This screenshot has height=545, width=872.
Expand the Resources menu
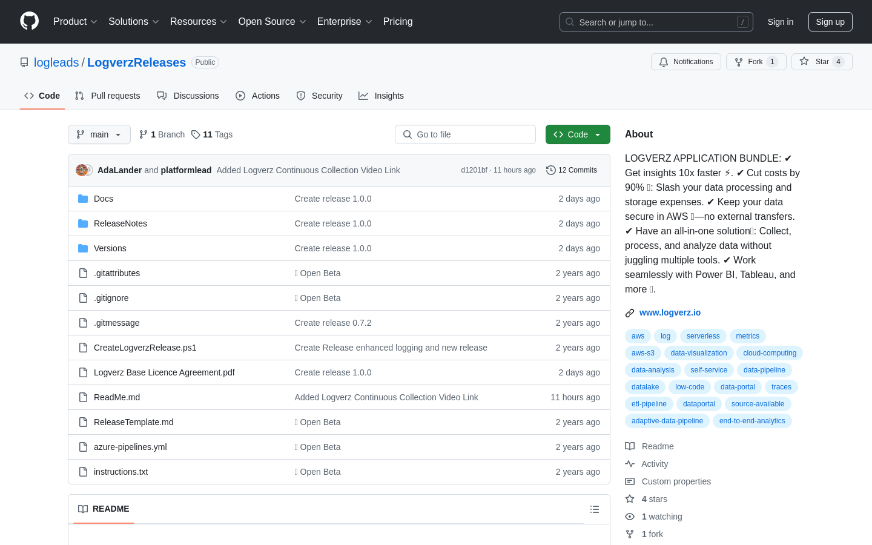pyautogui.click(x=199, y=22)
